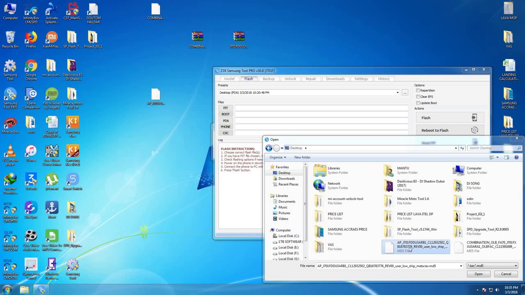Open iRoot desktop shortcut
The height and width of the screenshot is (295, 525).
click(52, 210)
